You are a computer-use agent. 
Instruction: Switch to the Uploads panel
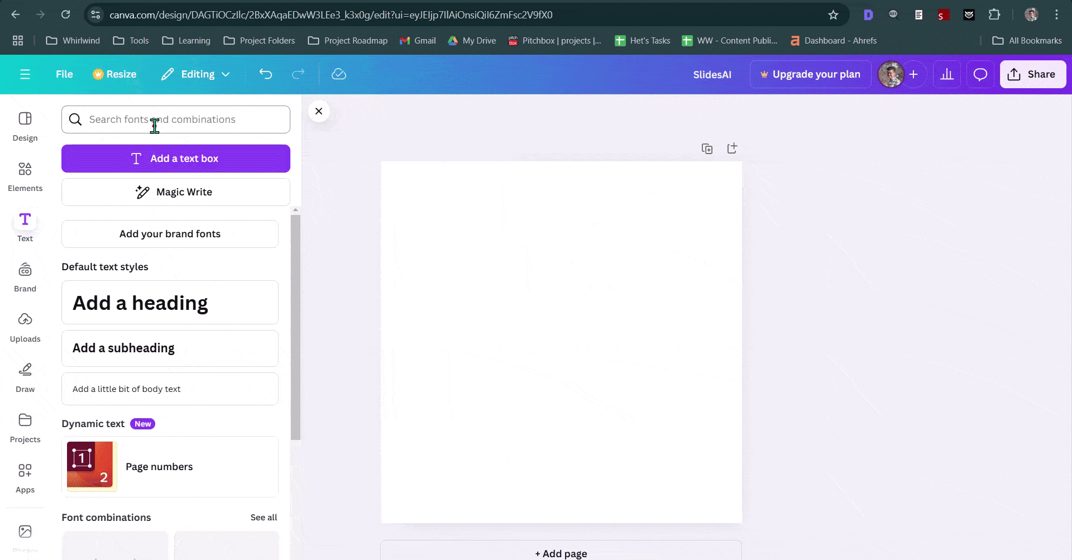point(25,327)
